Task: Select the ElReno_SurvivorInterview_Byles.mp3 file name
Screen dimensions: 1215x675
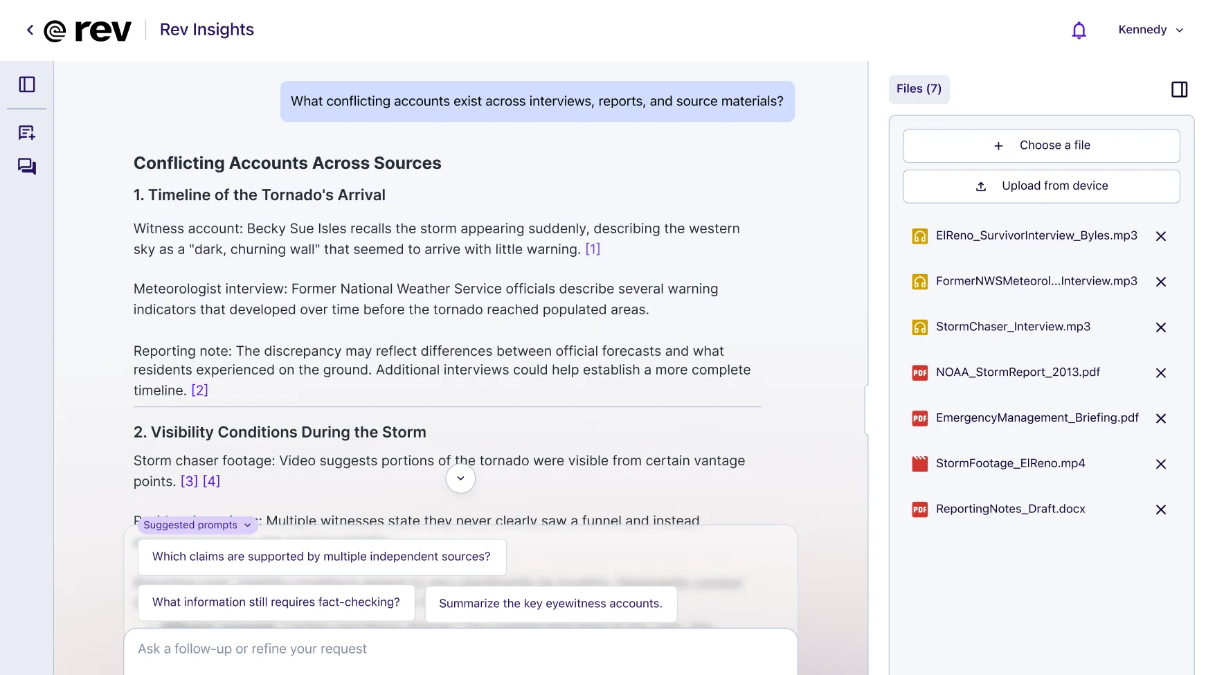Action: pos(1036,236)
